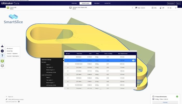Screen dimensions: 182x104
Task: Click the Print Time column header
Action: click(79, 54)
